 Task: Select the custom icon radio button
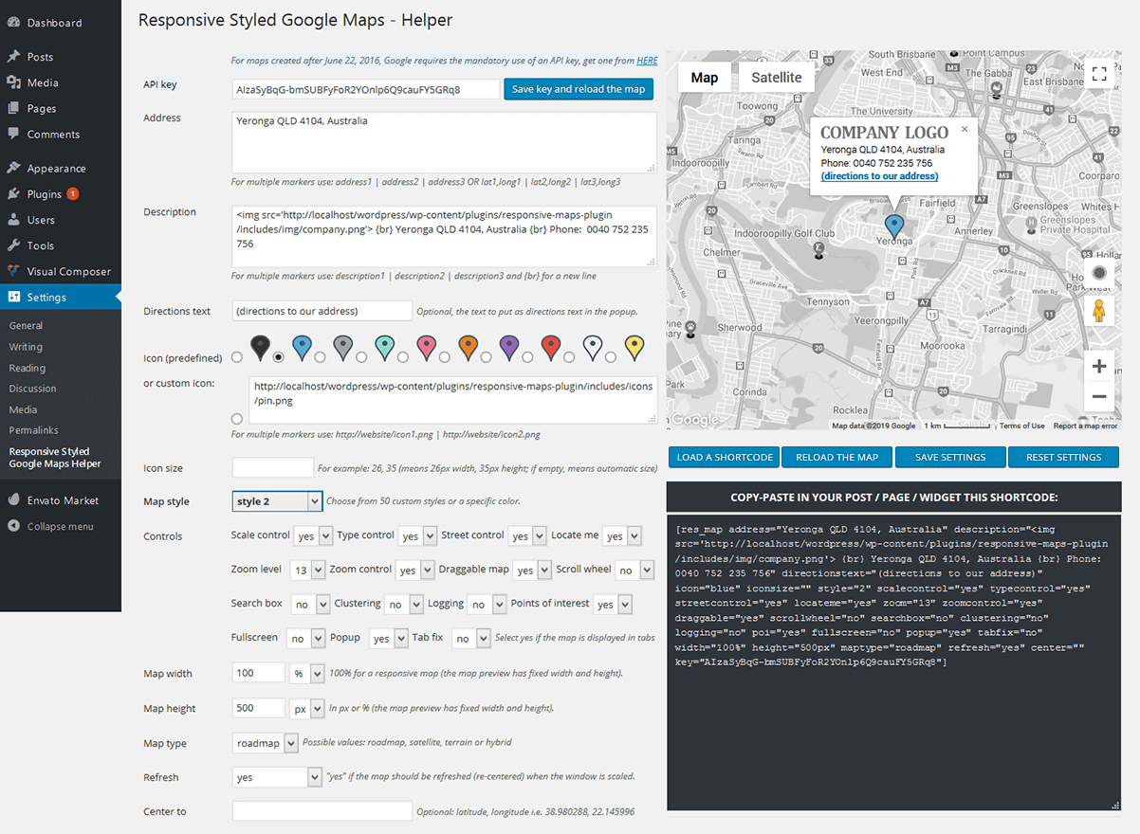[236, 418]
